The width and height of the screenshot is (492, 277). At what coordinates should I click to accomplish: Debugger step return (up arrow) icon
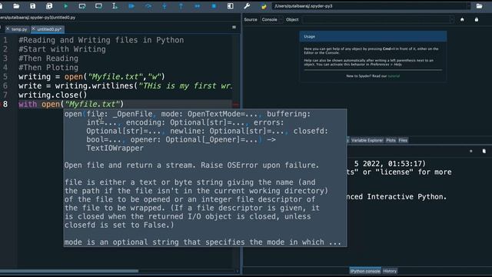[x=181, y=6]
